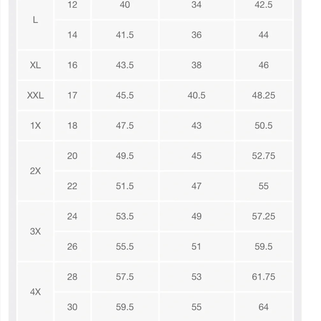This screenshot has height=321, width=321.
Task: Select numeric size 20 cell
Action: click(72, 156)
